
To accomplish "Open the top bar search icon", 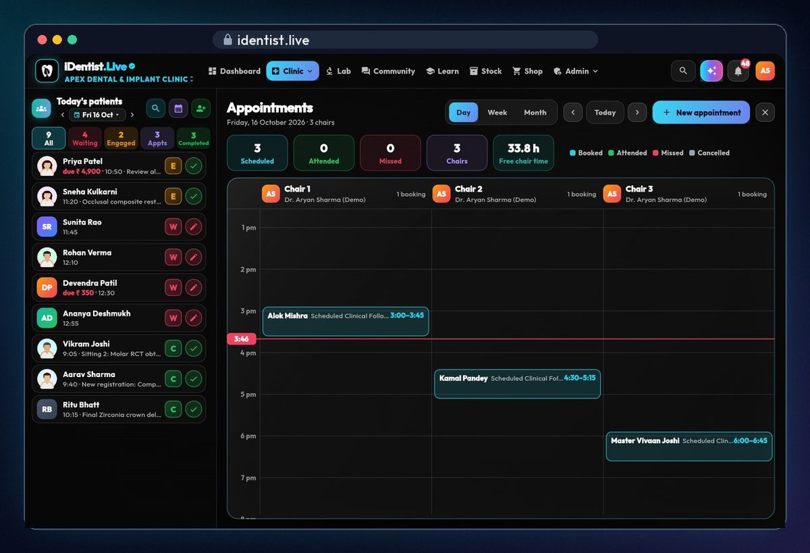I will tap(683, 71).
